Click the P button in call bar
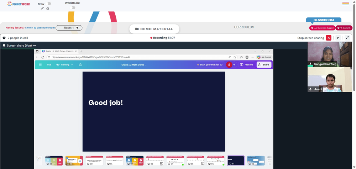This screenshot has width=356, height=169. [x=338, y=38]
